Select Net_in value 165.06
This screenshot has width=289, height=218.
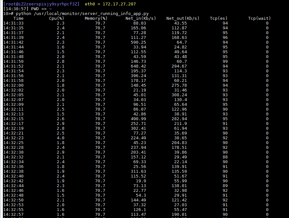138,28
